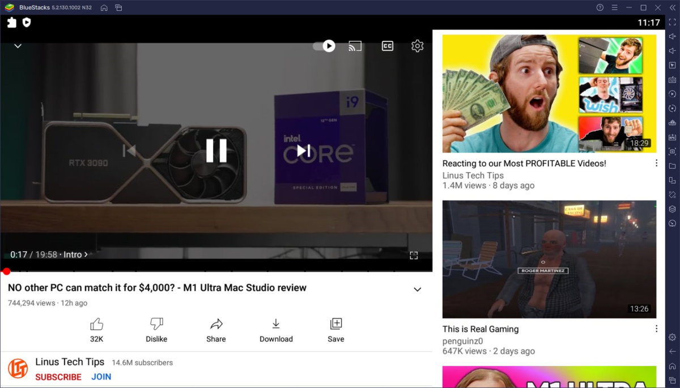Collapse the BlueStacks sidebar with the double arrow
This screenshot has height=388, width=680.
(672, 7)
